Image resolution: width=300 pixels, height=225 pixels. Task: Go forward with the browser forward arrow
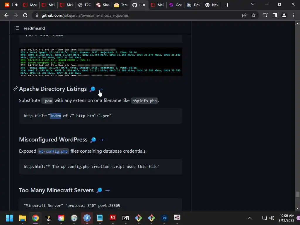coord(16,15)
